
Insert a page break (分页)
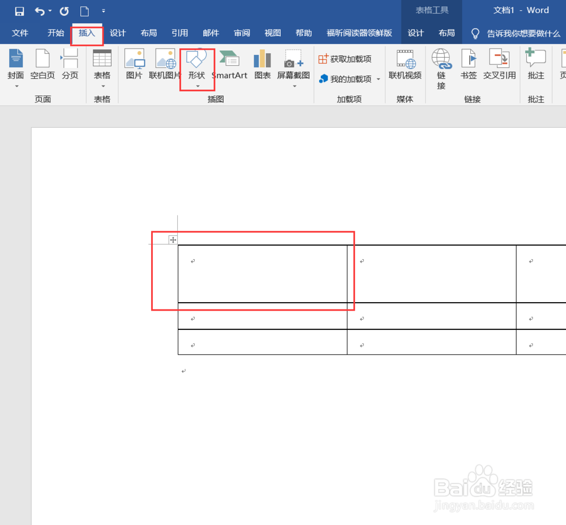click(69, 64)
